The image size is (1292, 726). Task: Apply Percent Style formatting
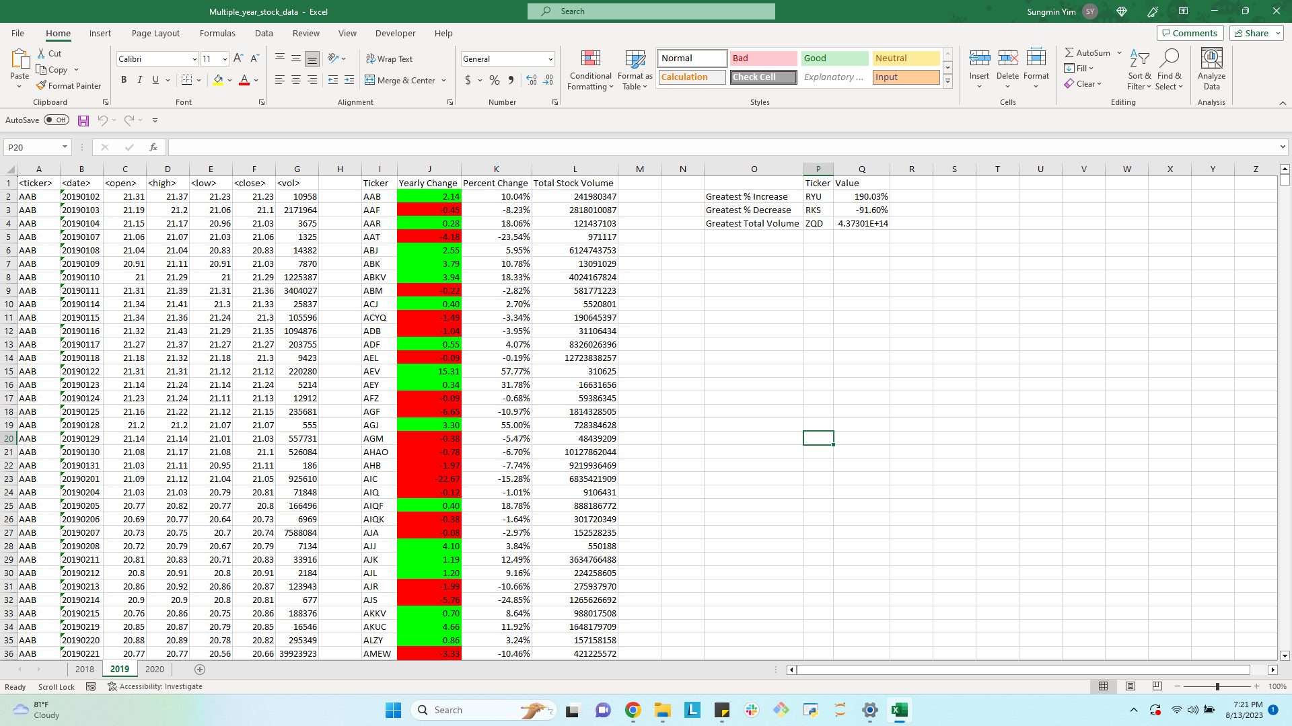click(x=494, y=80)
